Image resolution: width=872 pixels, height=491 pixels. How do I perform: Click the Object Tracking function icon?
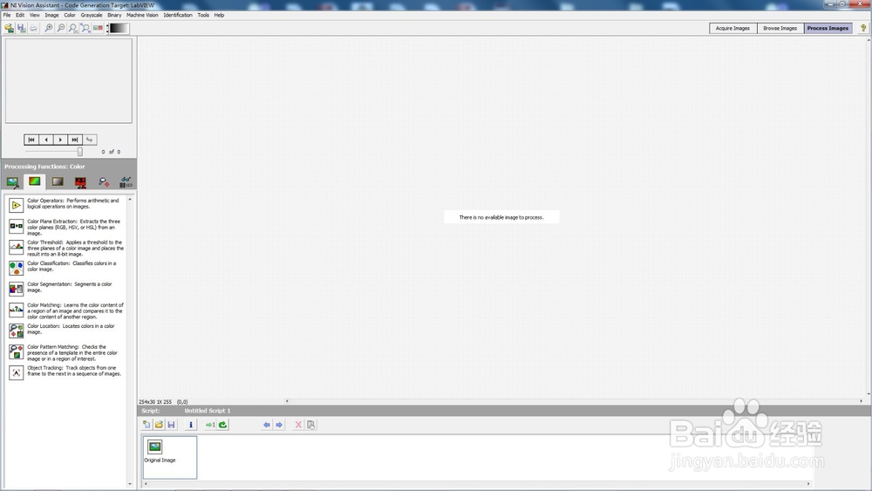point(16,372)
